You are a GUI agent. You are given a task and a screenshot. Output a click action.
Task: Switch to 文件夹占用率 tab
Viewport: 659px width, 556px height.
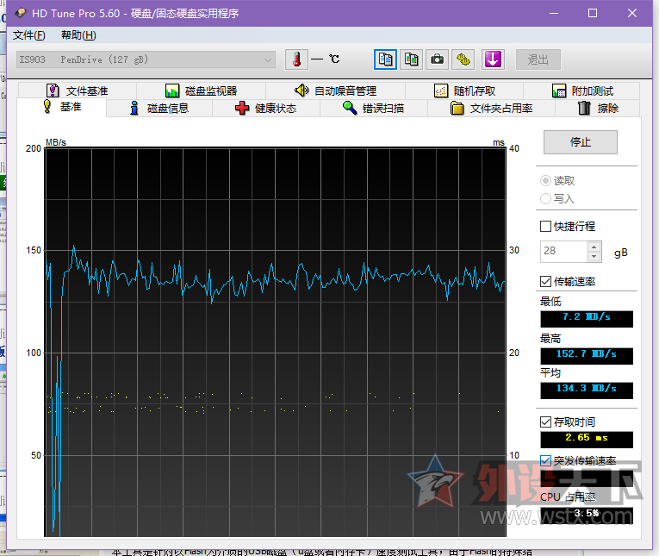click(491, 109)
